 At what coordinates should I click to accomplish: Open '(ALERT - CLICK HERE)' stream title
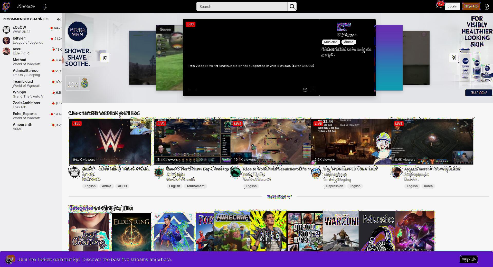116,169
